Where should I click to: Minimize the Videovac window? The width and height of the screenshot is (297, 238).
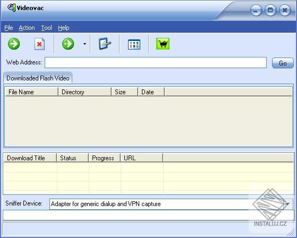click(x=256, y=11)
